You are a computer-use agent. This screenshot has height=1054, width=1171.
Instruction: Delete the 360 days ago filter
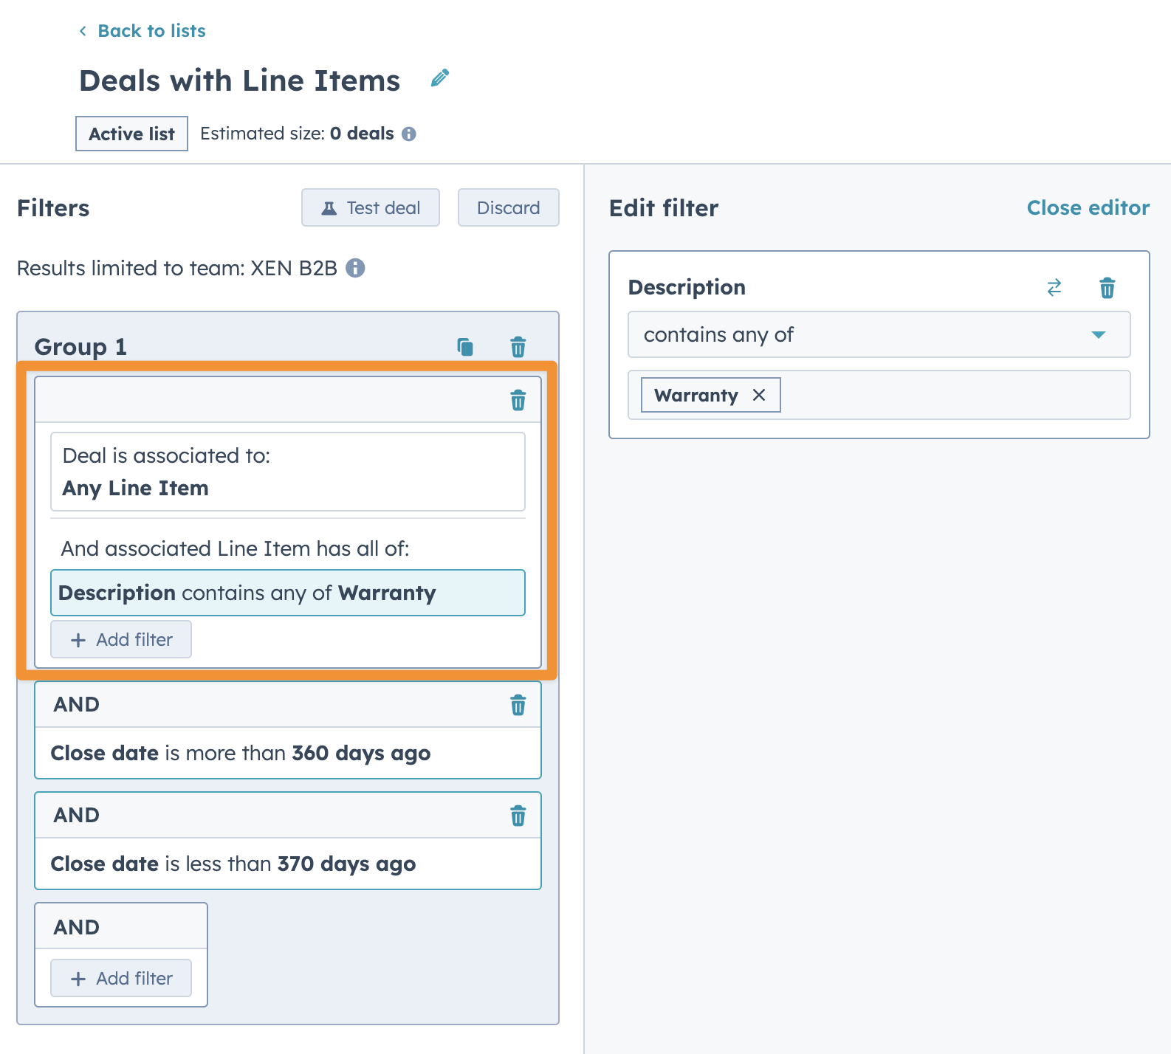tap(518, 705)
